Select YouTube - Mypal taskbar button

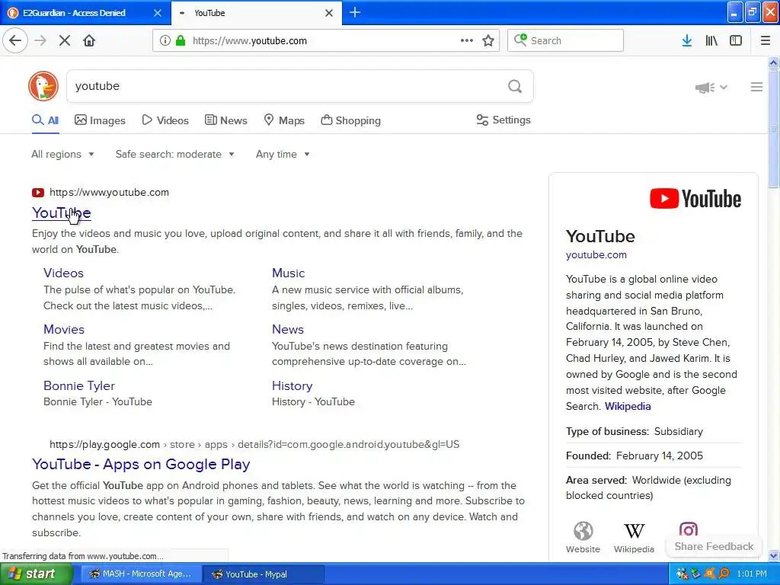264,574
